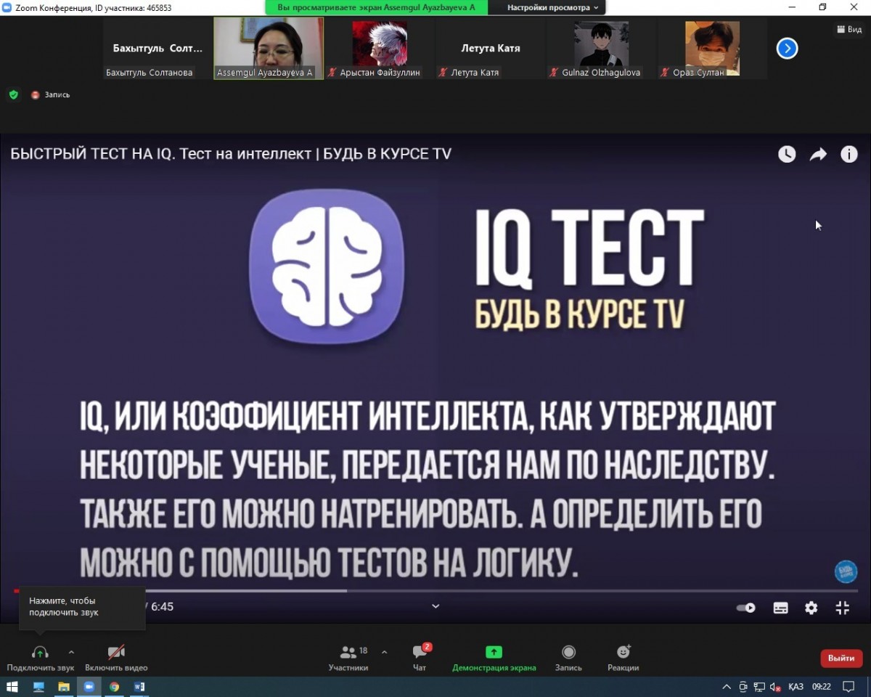This screenshot has height=697, width=871.
Task: Open the video info icon
Action: pyautogui.click(x=848, y=154)
